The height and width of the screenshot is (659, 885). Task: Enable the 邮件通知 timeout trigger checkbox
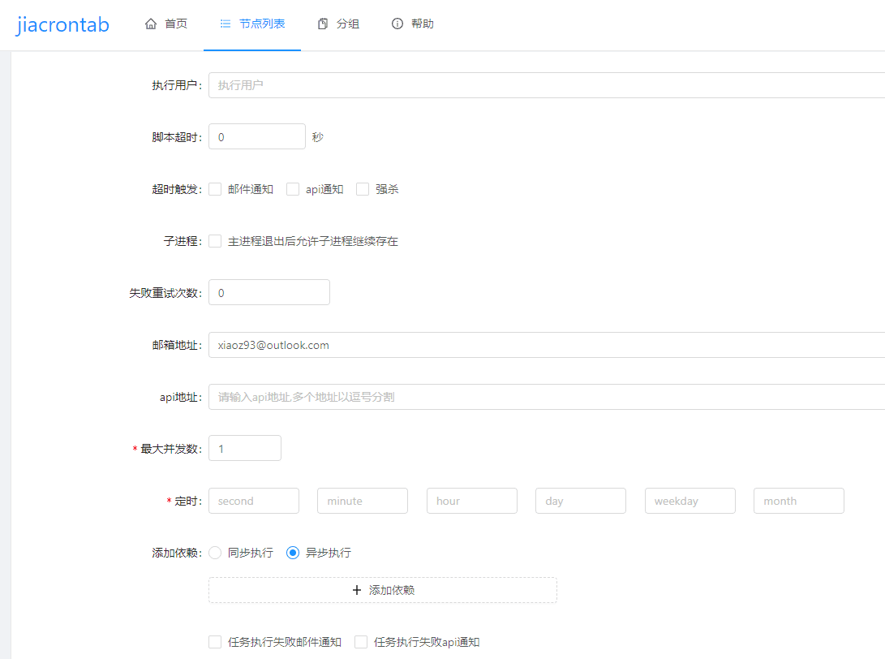[x=215, y=188]
